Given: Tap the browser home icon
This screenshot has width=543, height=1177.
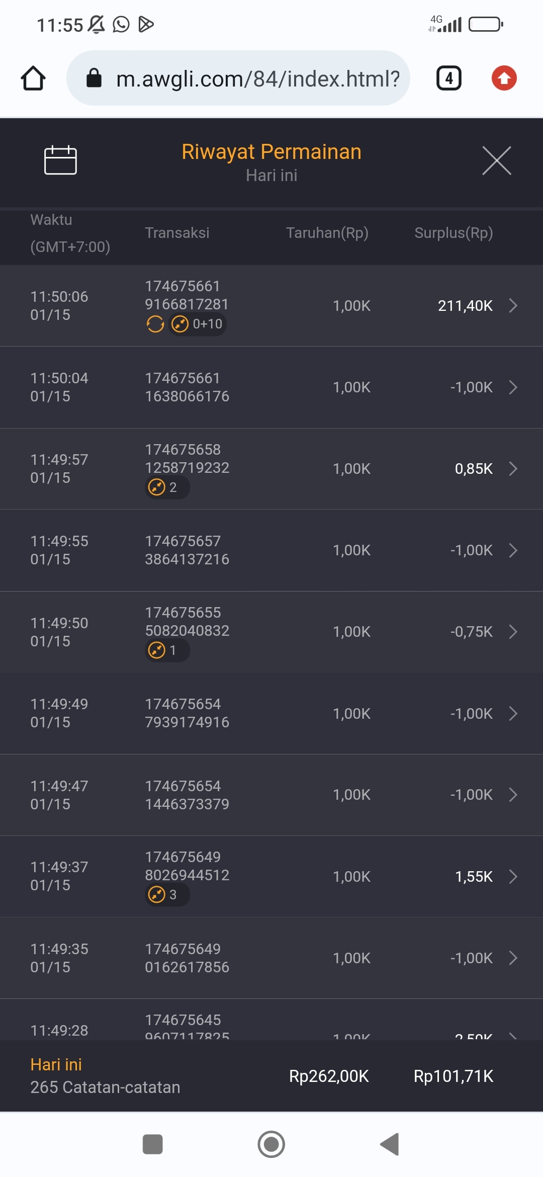Looking at the screenshot, I should (x=33, y=78).
